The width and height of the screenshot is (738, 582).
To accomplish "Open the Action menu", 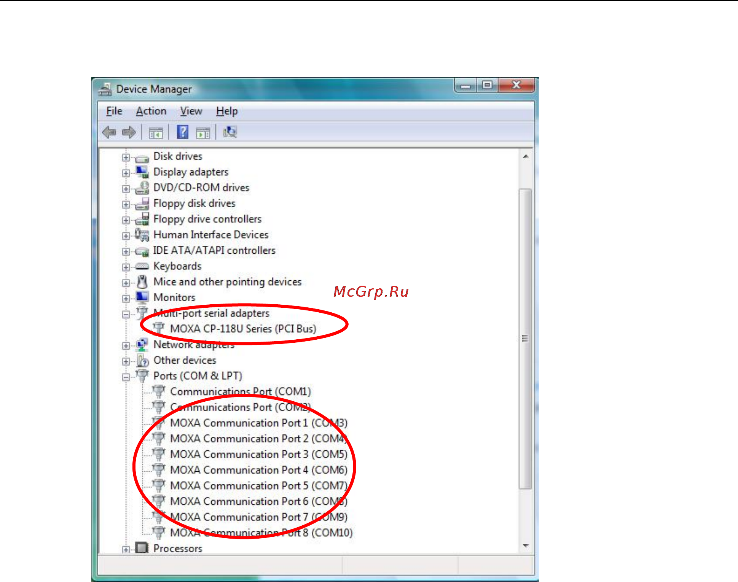I will coord(151,111).
